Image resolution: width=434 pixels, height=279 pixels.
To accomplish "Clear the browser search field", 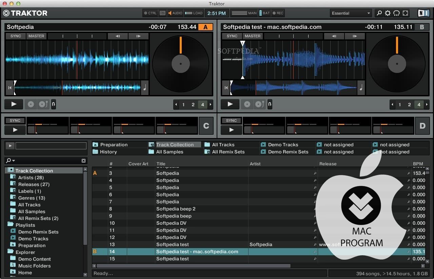I will (x=83, y=161).
